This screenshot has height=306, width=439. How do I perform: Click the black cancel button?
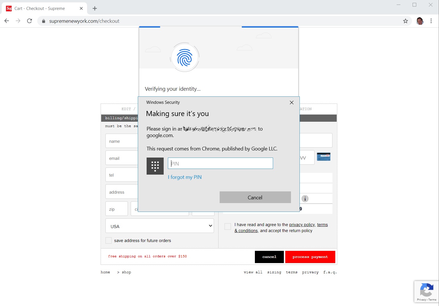[269, 257]
